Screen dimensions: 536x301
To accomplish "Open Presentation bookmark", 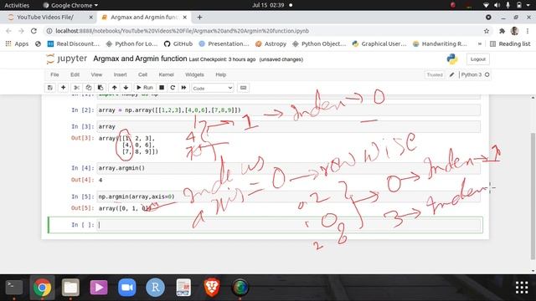I will click(224, 43).
